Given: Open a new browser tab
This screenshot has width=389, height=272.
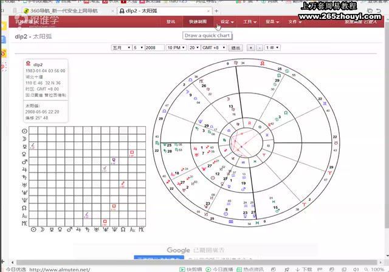Looking at the screenshot, I should (x=216, y=11).
